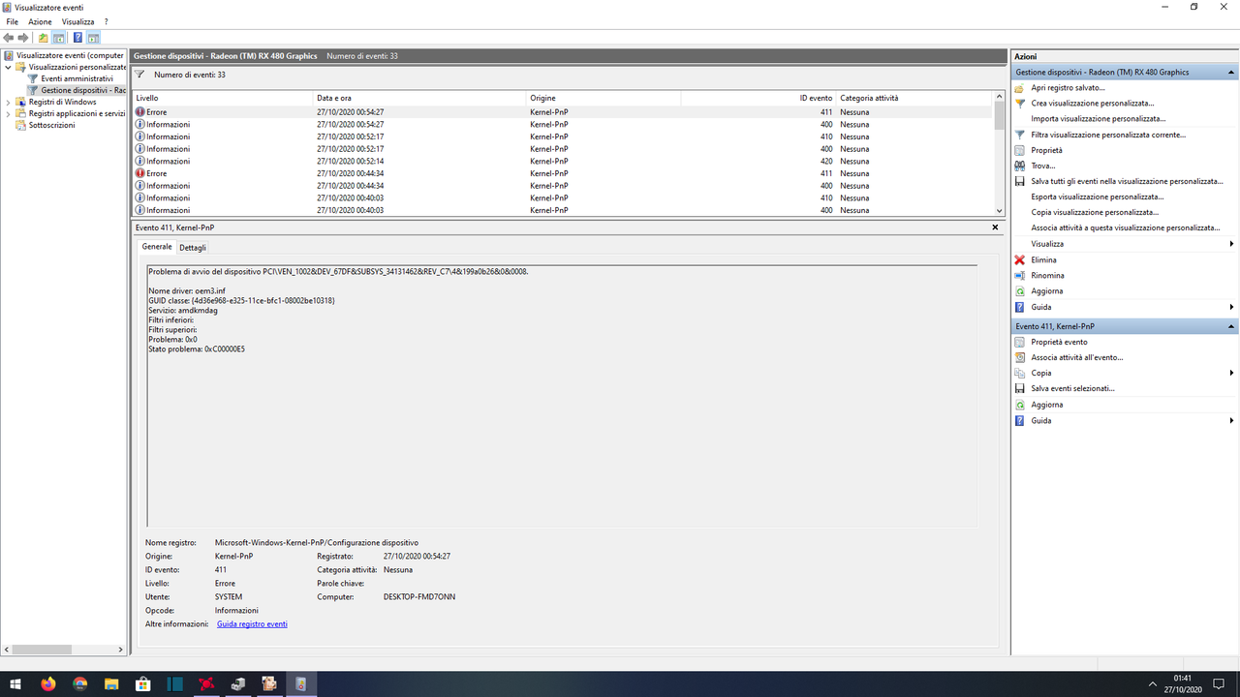1240x697 pixels.
Task: Open File Explorer from the taskbar
Action: tap(111, 683)
